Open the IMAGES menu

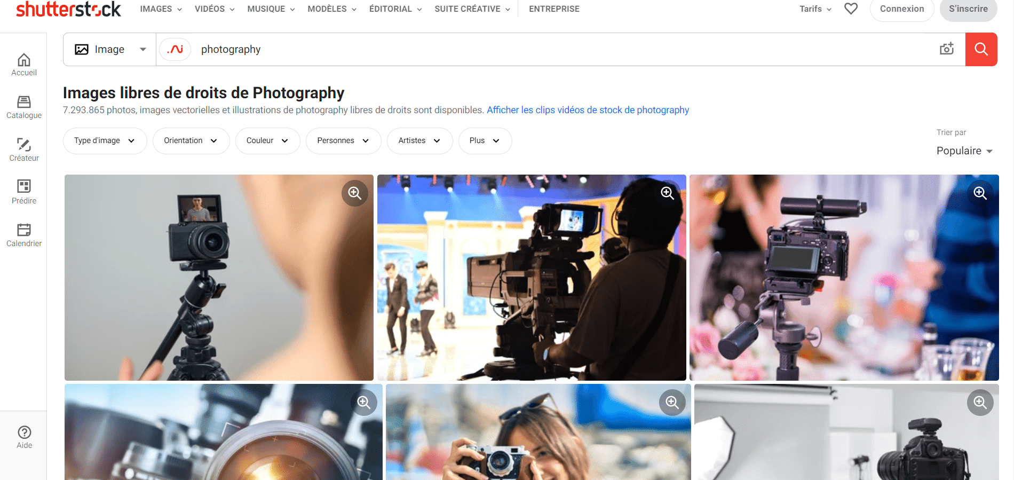click(x=161, y=9)
